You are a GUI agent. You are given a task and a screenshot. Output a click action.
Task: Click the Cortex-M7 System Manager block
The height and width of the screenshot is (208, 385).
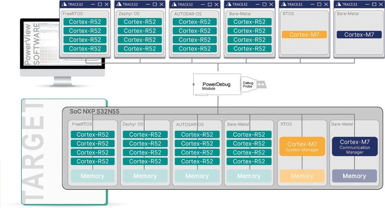pyautogui.click(x=302, y=147)
